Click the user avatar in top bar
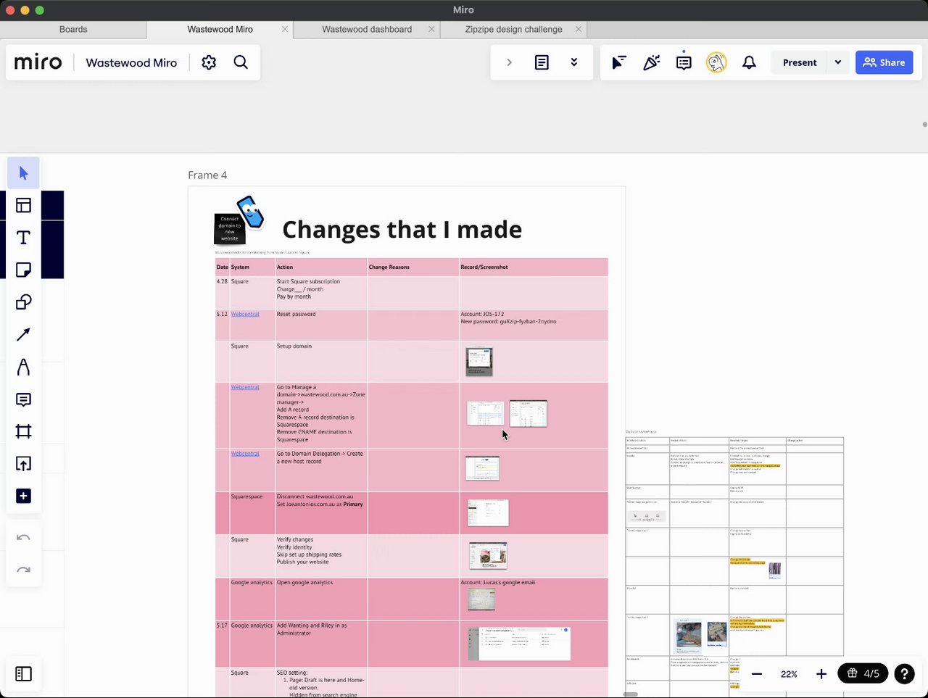The height and width of the screenshot is (698, 928). tap(716, 62)
